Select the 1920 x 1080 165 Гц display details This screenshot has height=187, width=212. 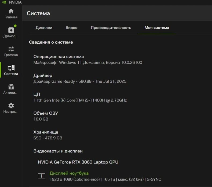click(105, 179)
